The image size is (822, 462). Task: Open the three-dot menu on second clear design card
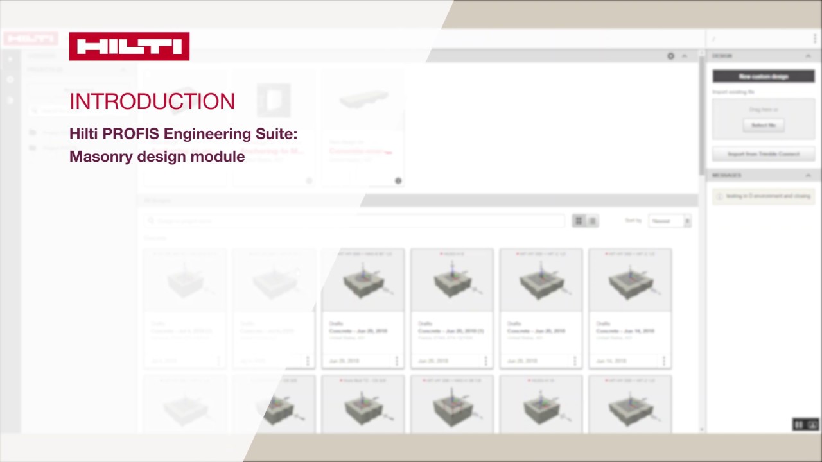pos(485,361)
